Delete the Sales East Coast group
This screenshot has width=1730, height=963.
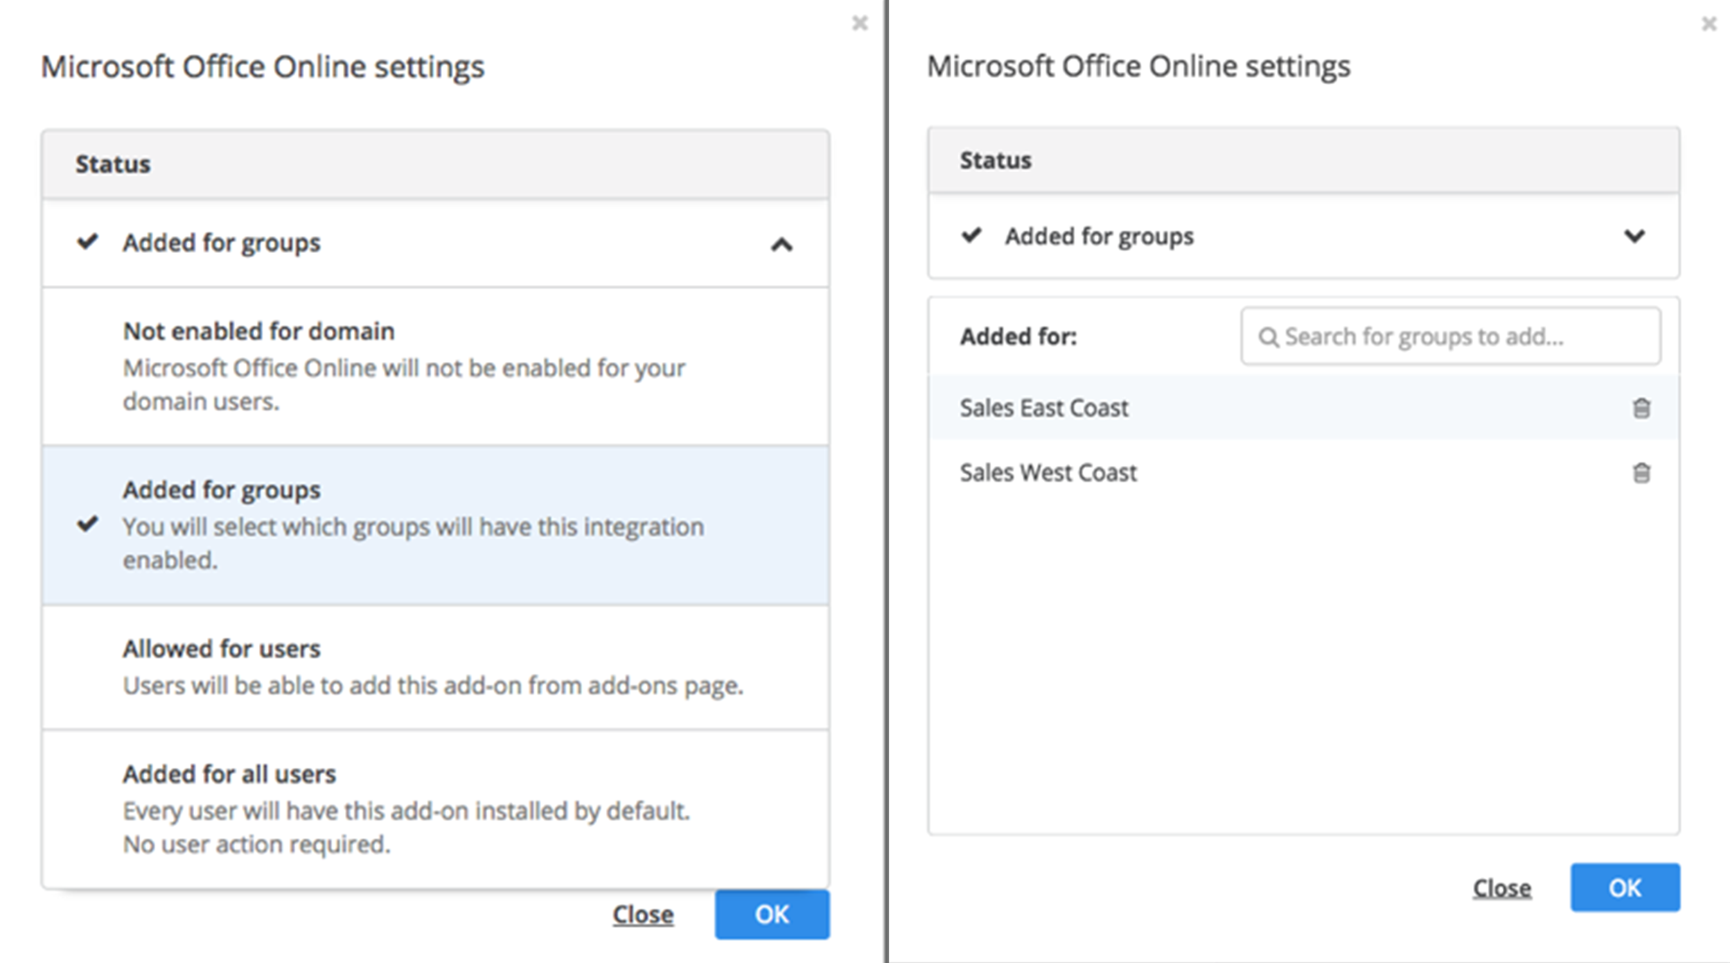[1641, 408]
